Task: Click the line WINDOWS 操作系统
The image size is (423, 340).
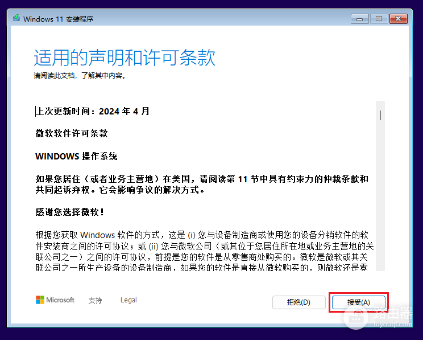Action: point(76,156)
